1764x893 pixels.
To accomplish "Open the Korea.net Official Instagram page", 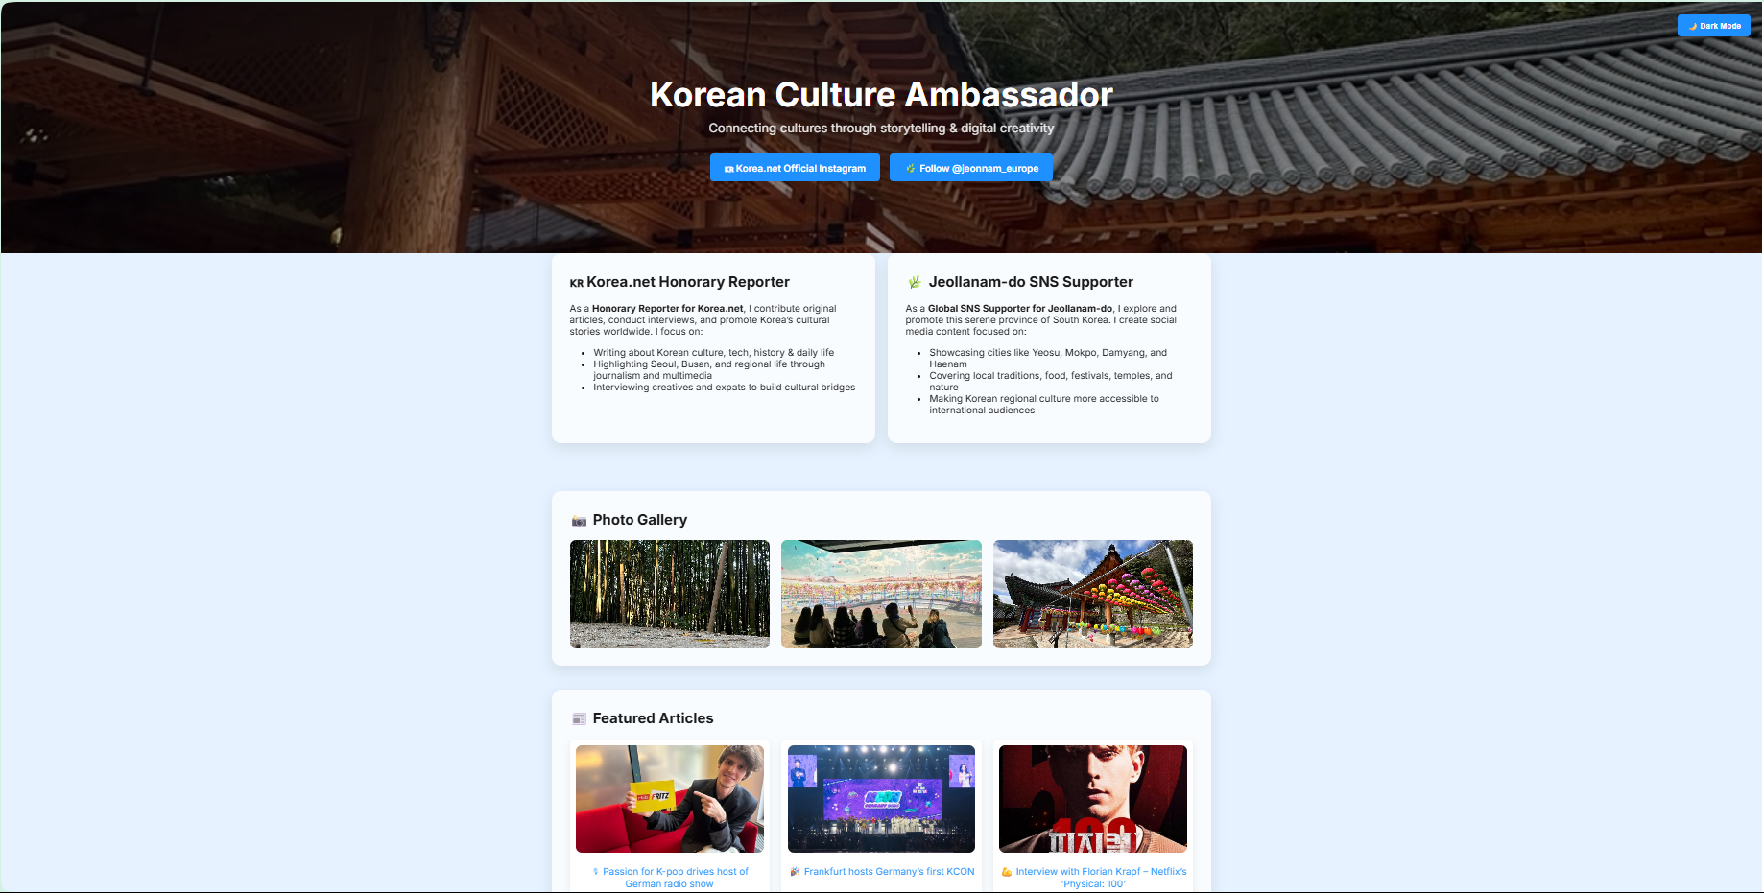I will 795,167.
